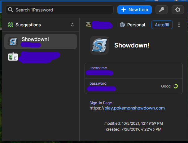Image resolution: width=188 pixels, height=143 pixels.
Task: Open the three-dot more options menu
Action: click(x=179, y=25)
